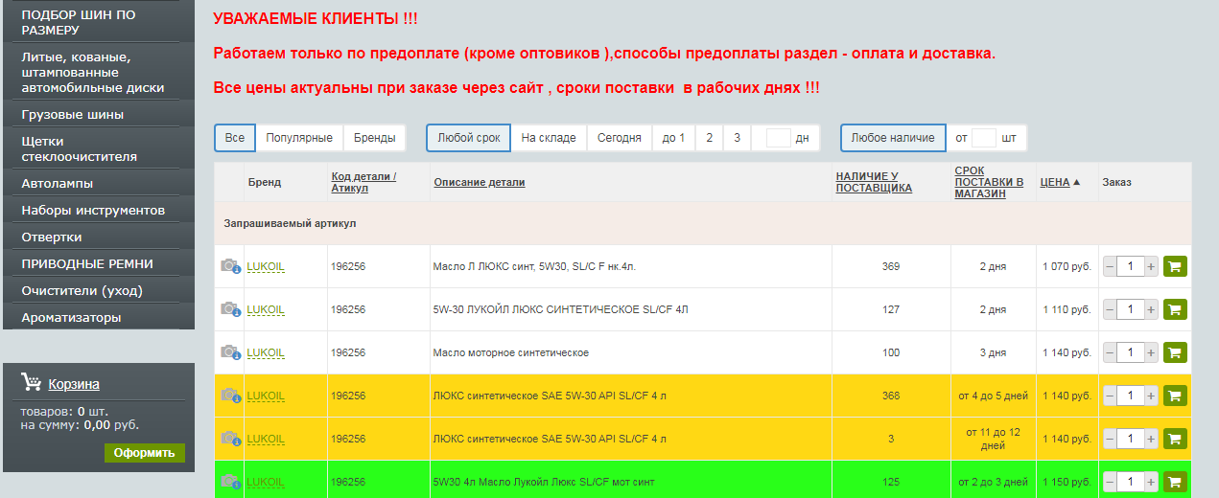This screenshot has height=498, width=1219.
Task: Open Литые, кованые, штампованные диски menu
Action: point(99,72)
